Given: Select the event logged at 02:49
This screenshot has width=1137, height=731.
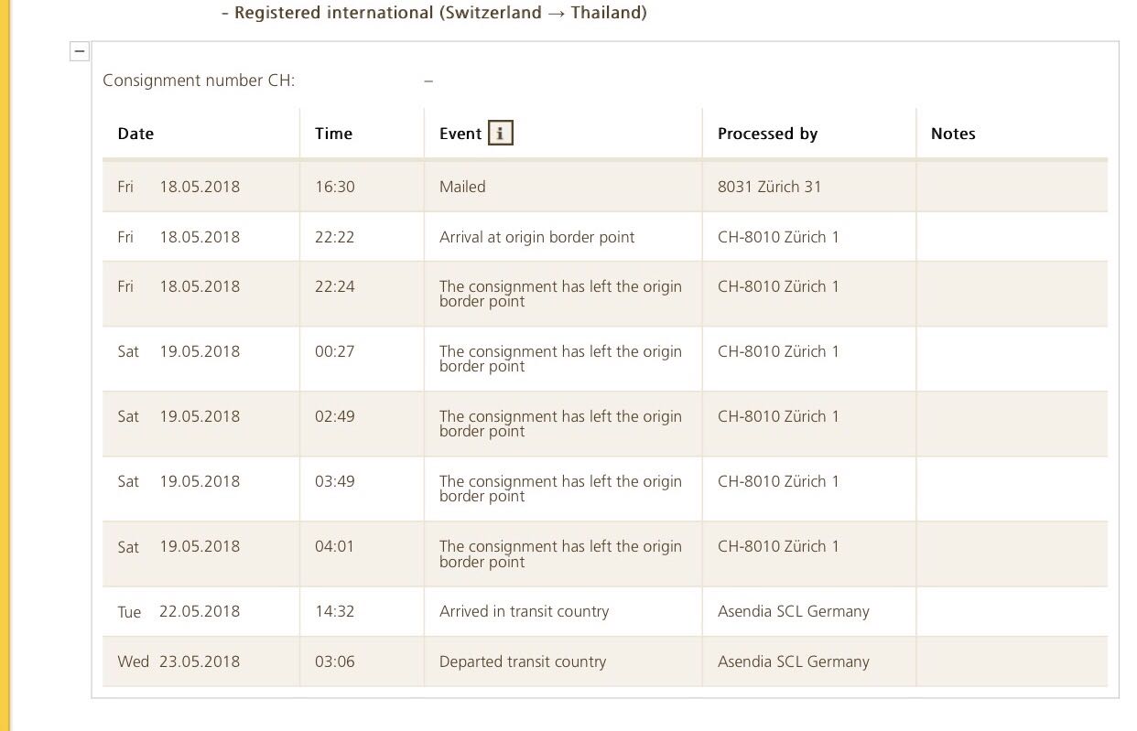Looking at the screenshot, I should point(560,424).
